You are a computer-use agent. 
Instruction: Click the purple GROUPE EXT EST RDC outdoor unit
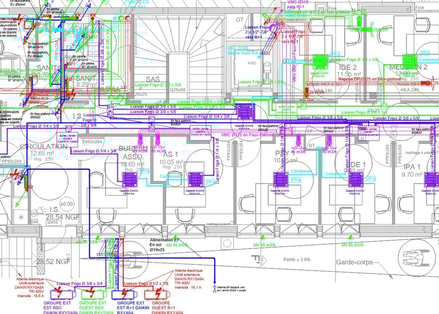tap(63, 295)
